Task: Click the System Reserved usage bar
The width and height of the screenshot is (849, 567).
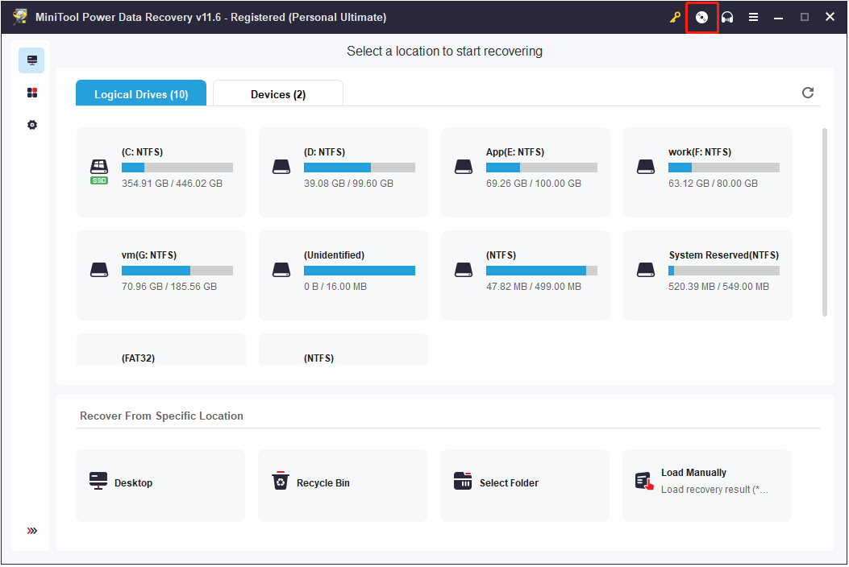Action: point(724,271)
